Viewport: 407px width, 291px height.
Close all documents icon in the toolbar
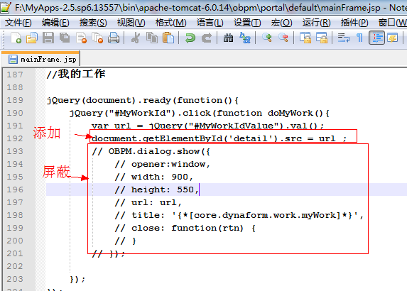[x=97, y=38]
